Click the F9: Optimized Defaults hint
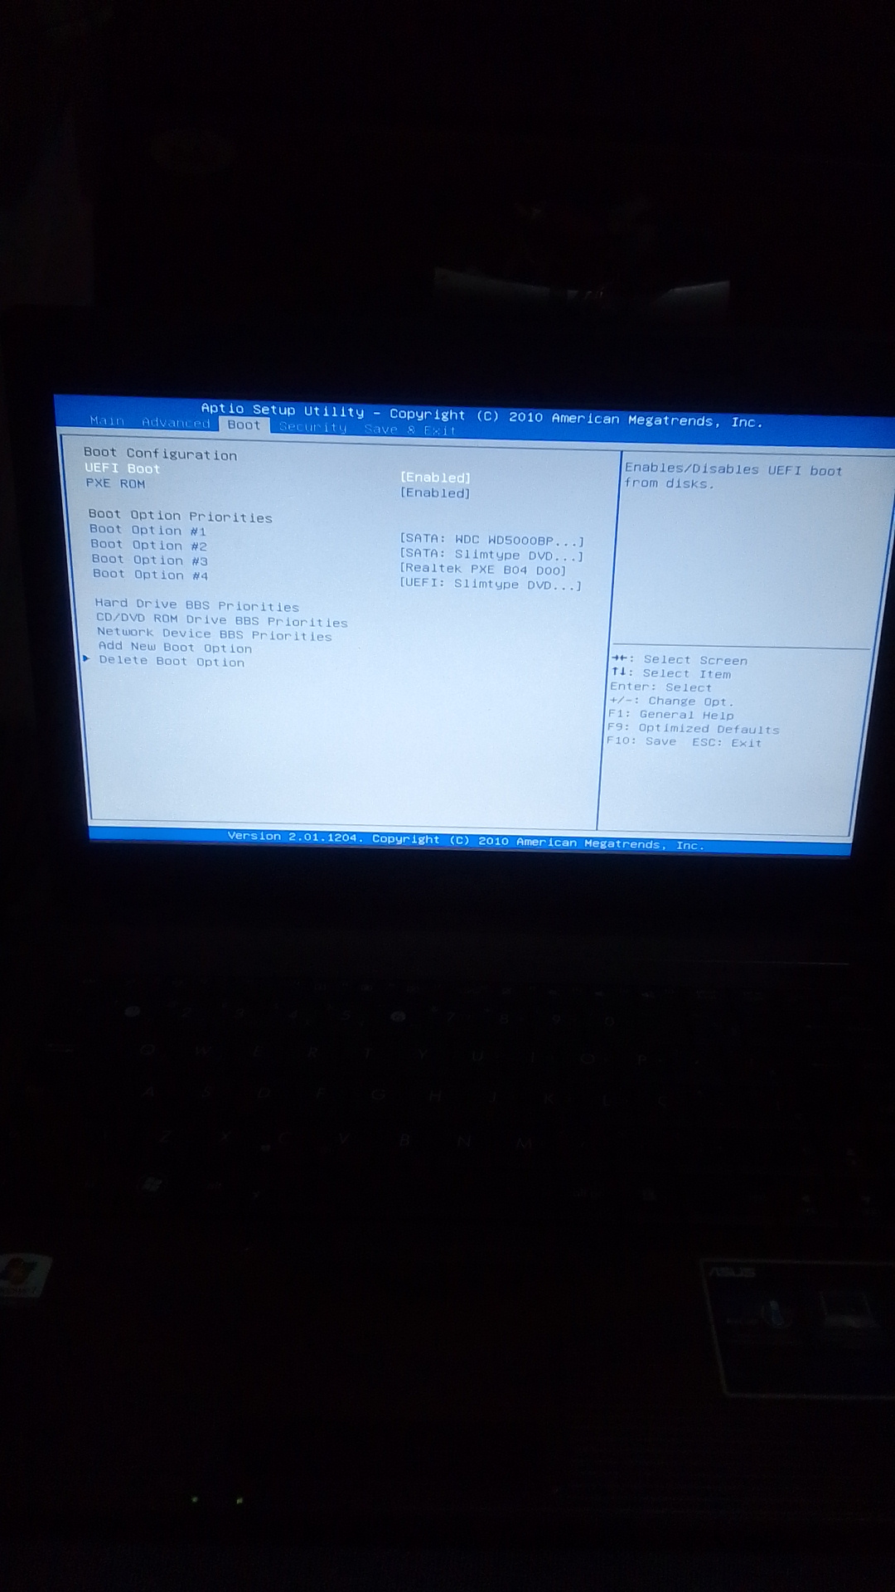Screen dimensions: 895x1592 tap(693, 729)
